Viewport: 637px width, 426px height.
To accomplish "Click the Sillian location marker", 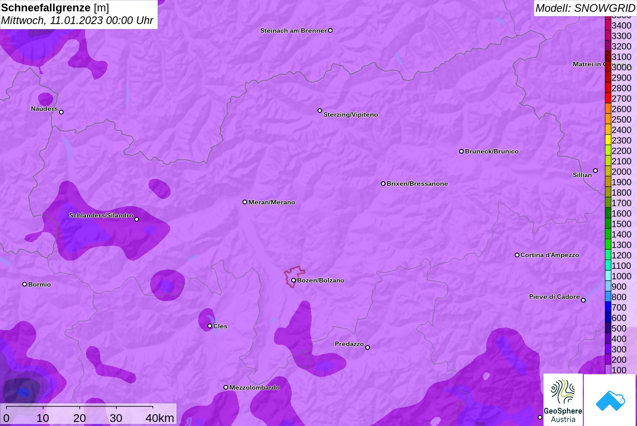I will [x=595, y=171].
